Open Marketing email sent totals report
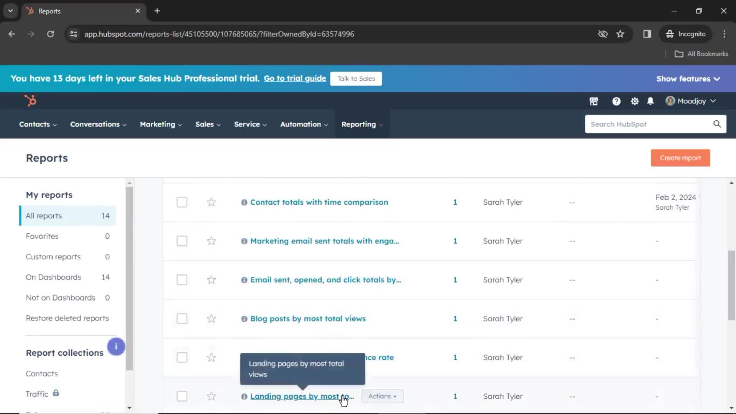 coord(324,241)
